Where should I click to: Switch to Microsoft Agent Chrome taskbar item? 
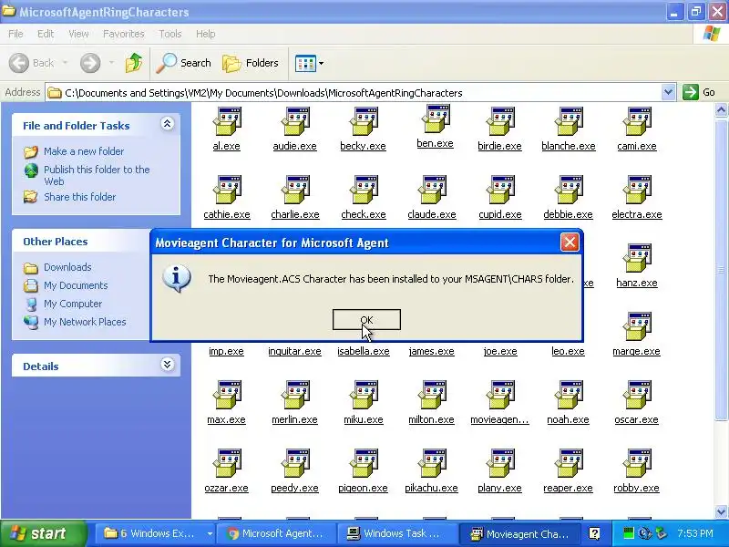click(x=275, y=533)
